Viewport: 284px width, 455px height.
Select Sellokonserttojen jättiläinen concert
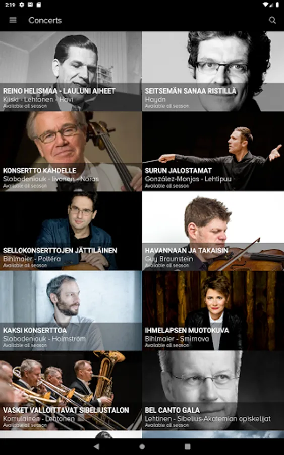[71, 231]
